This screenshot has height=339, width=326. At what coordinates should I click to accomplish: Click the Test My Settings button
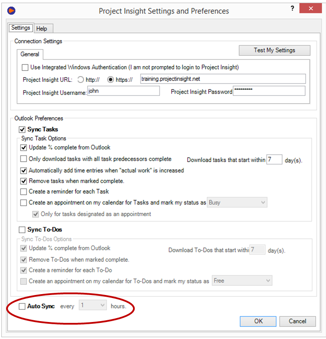pos(274,50)
